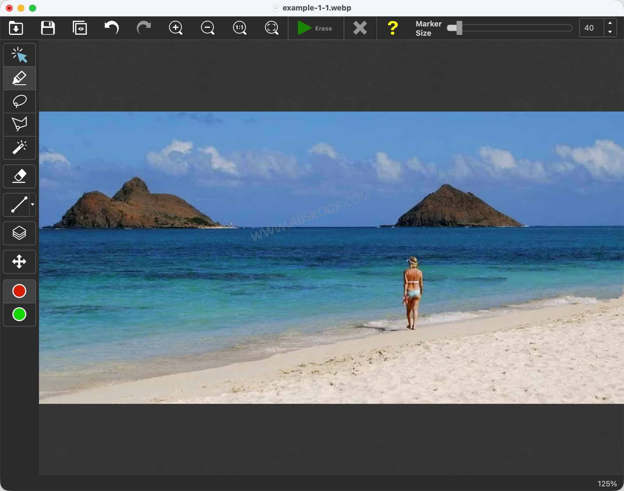Select the Line tool
This screenshot has height=491, width=624.
[17, 205]
